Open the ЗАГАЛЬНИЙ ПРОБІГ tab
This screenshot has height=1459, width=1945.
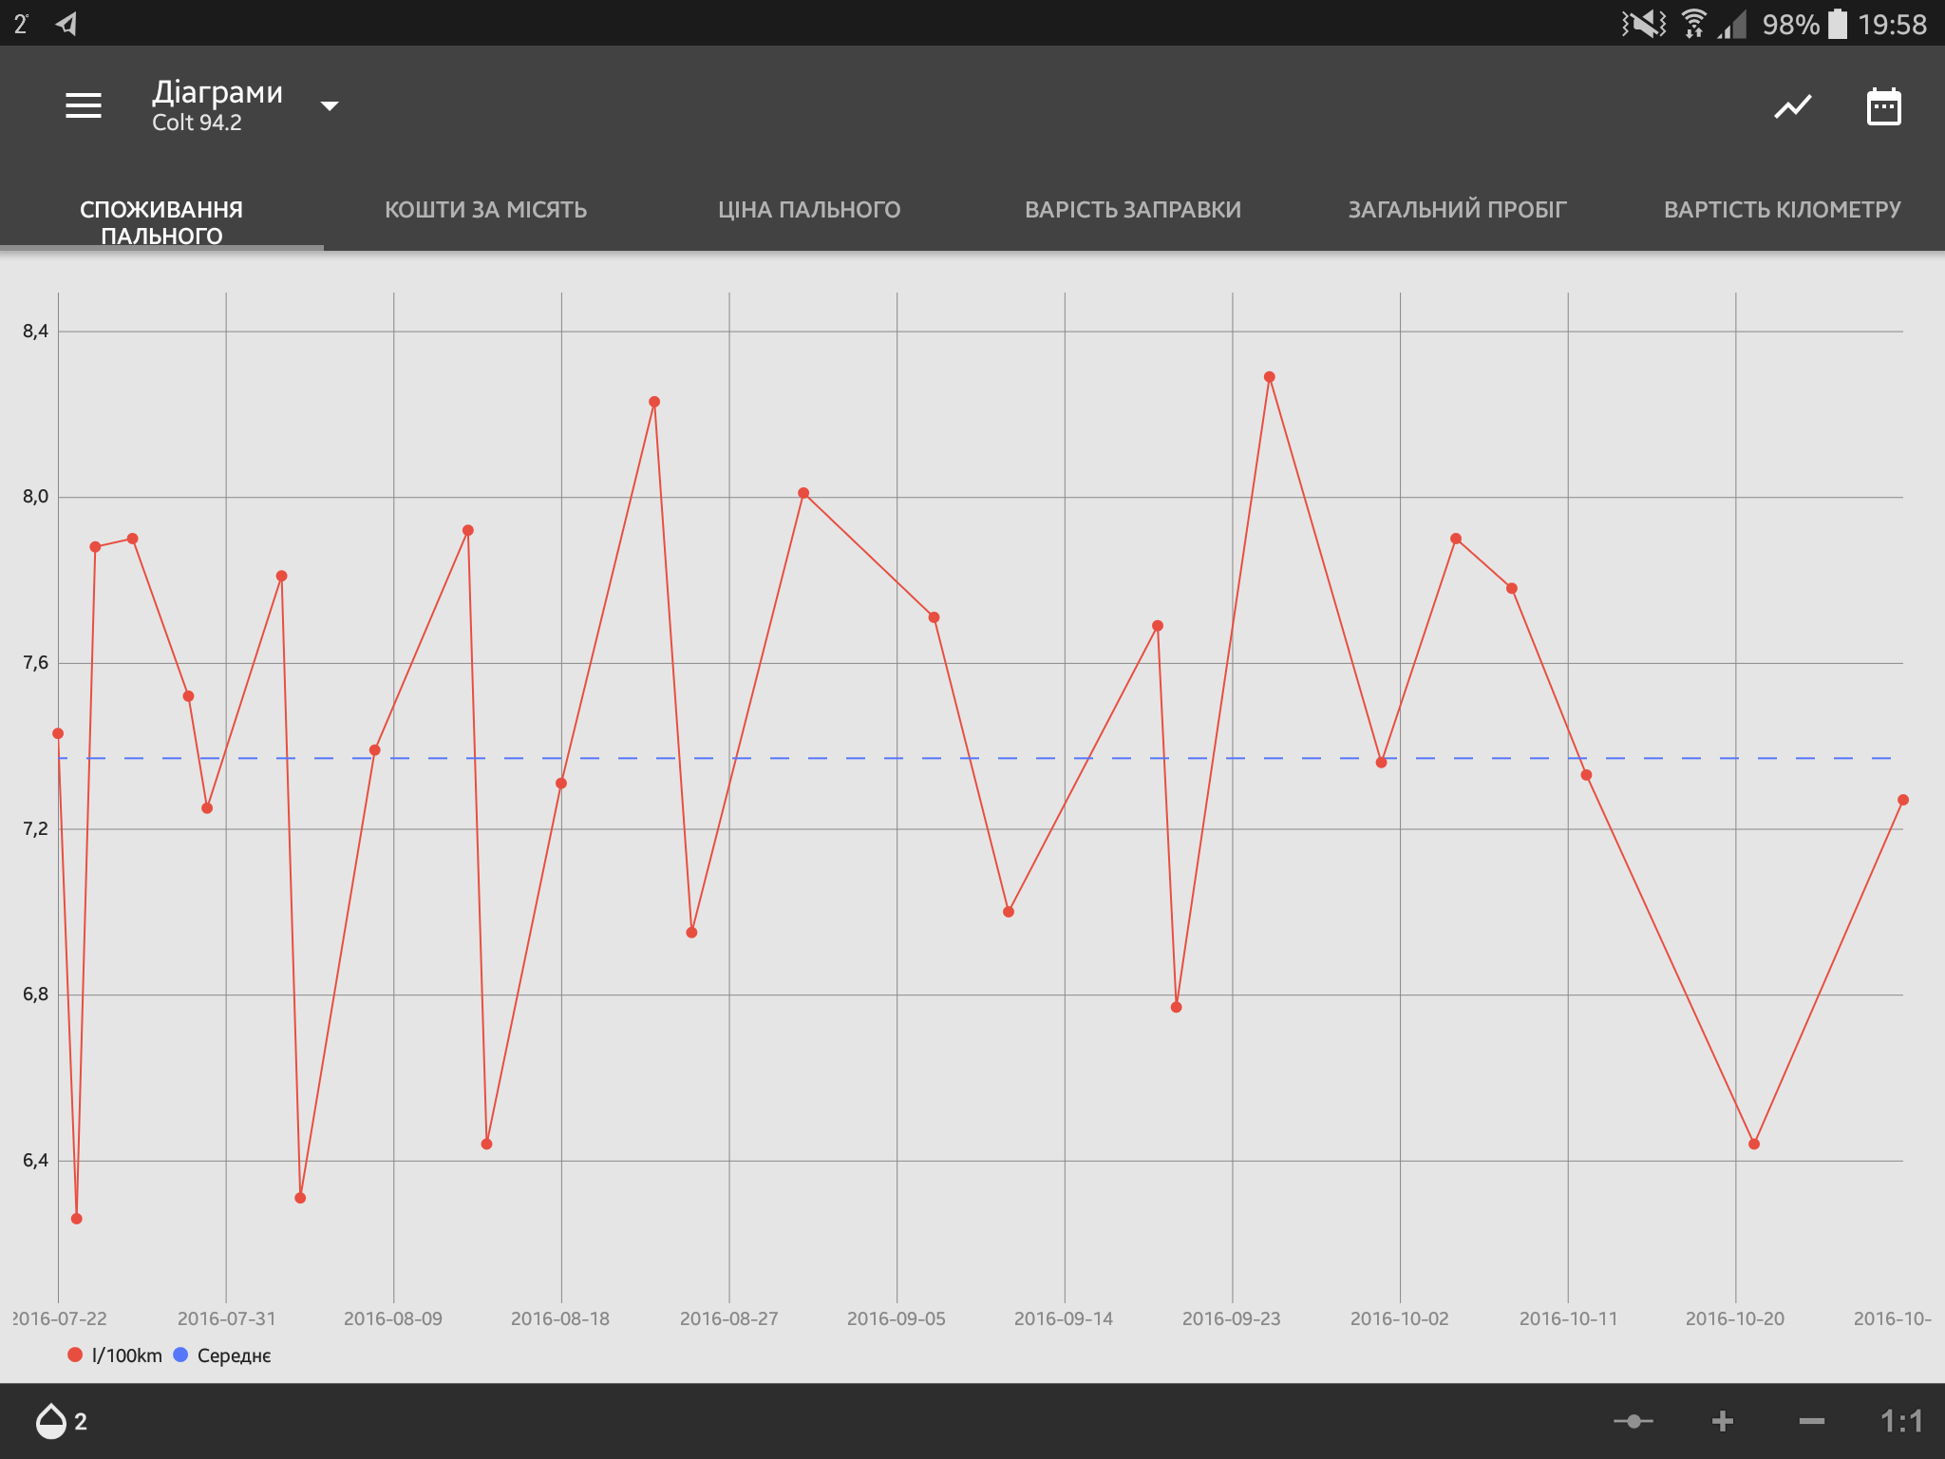pyautogui.click(x=1457, y=210)
